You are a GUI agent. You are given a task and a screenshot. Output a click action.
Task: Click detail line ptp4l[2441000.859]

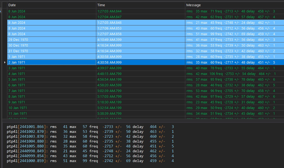pos(90,161)
